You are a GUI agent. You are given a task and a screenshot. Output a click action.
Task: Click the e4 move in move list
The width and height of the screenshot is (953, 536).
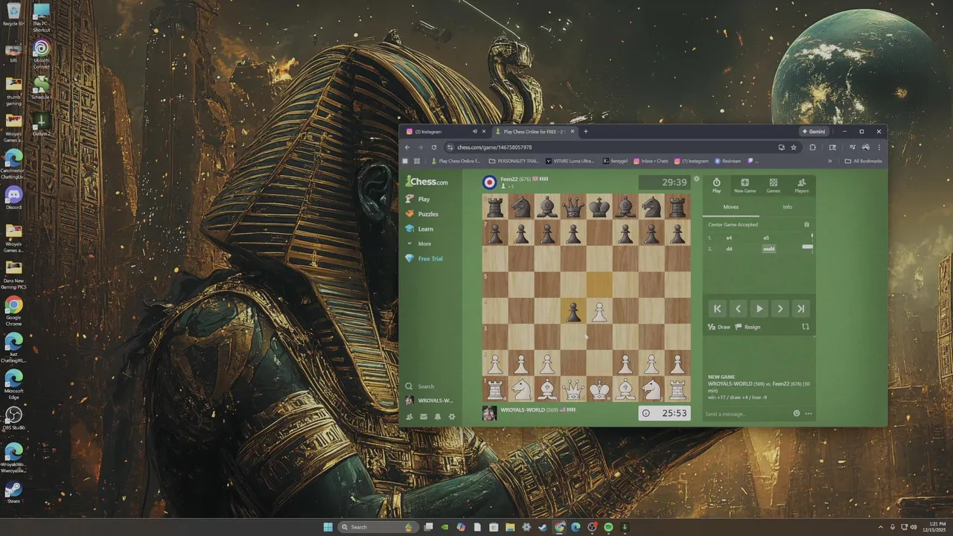[x=729, y=238]
